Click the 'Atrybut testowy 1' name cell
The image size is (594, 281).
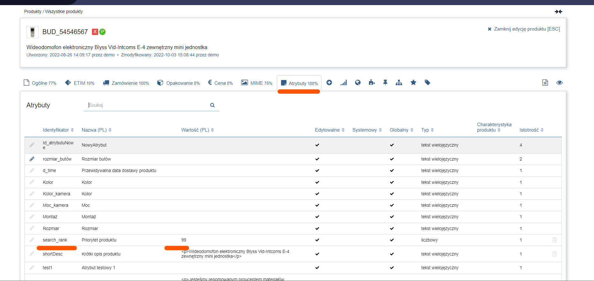click(98, 268)
